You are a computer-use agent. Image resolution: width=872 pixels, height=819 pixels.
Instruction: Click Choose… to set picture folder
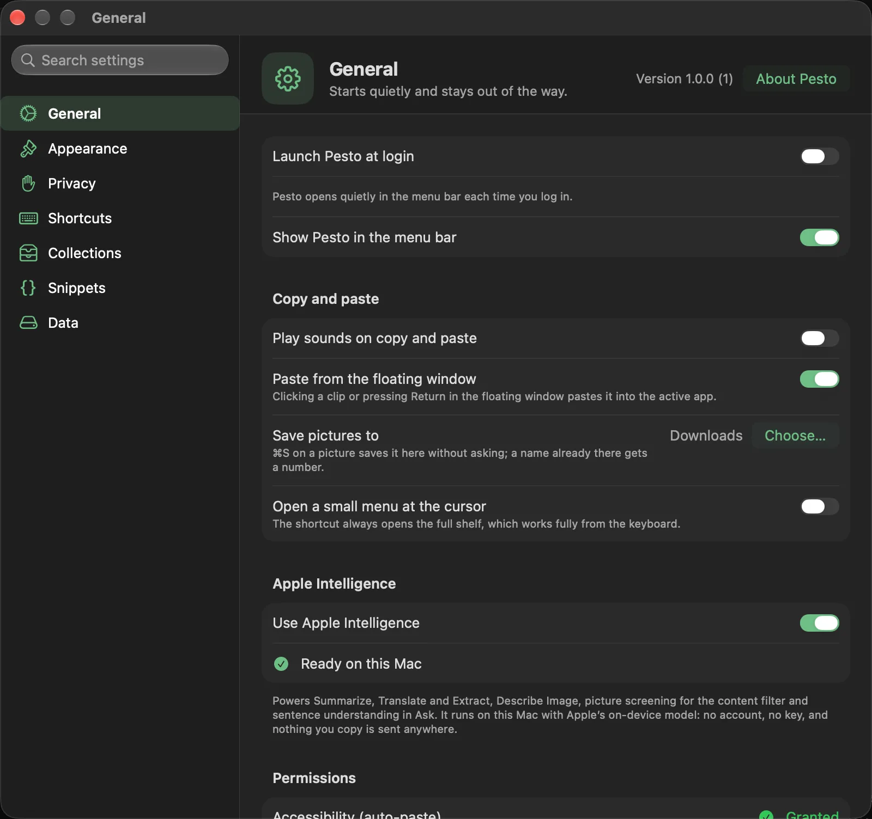[795, 436]
